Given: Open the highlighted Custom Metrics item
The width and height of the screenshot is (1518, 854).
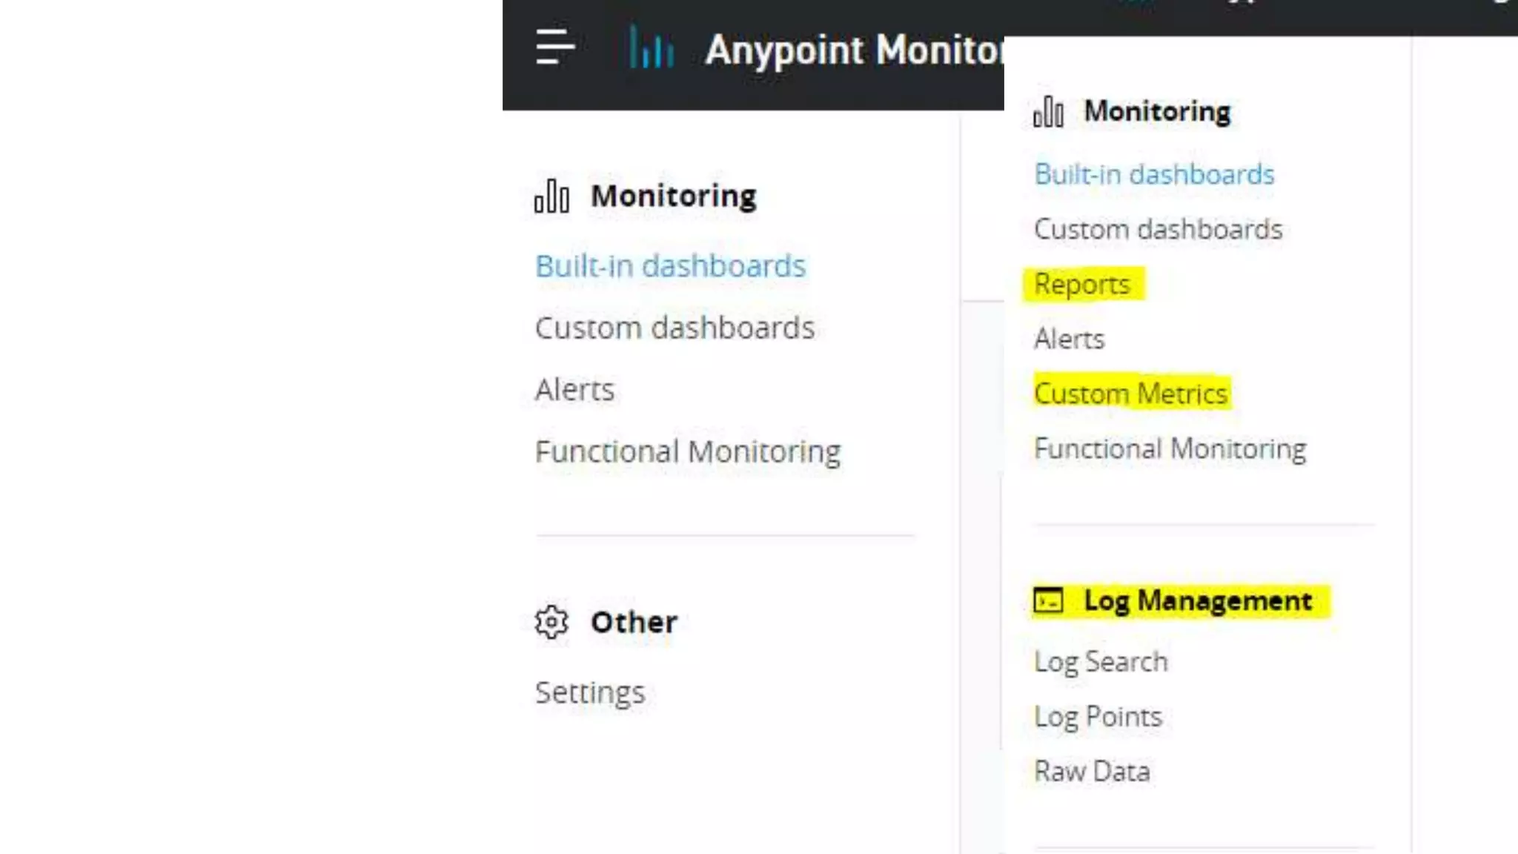Looking at the screenshot, I should 1130,394.
